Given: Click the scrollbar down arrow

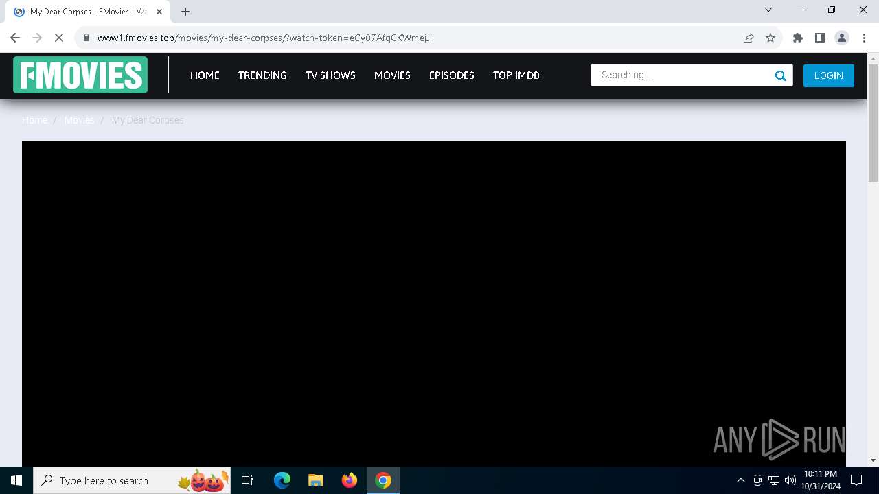Looking at the screenshot, I should [x=873, y=460].
